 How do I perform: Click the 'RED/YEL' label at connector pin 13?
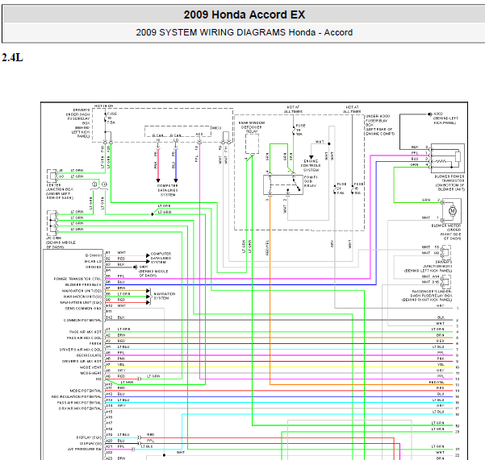(436, 382)
